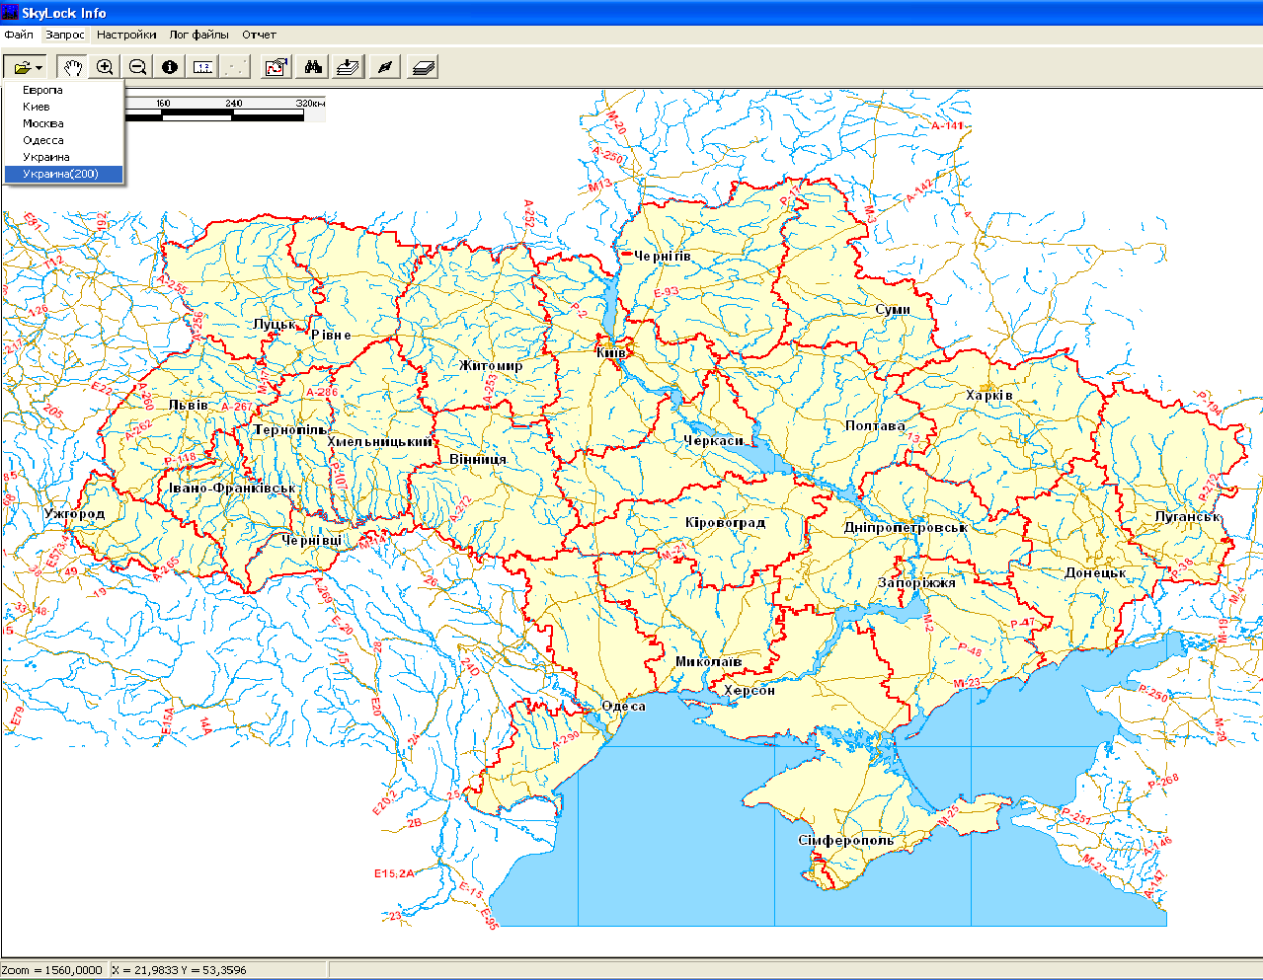Select the info tool icon

[x=170, y=67]
